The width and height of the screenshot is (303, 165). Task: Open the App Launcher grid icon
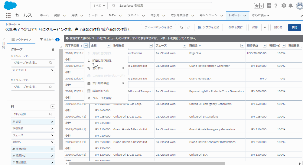pyautogui.click(x=8, y=15)
